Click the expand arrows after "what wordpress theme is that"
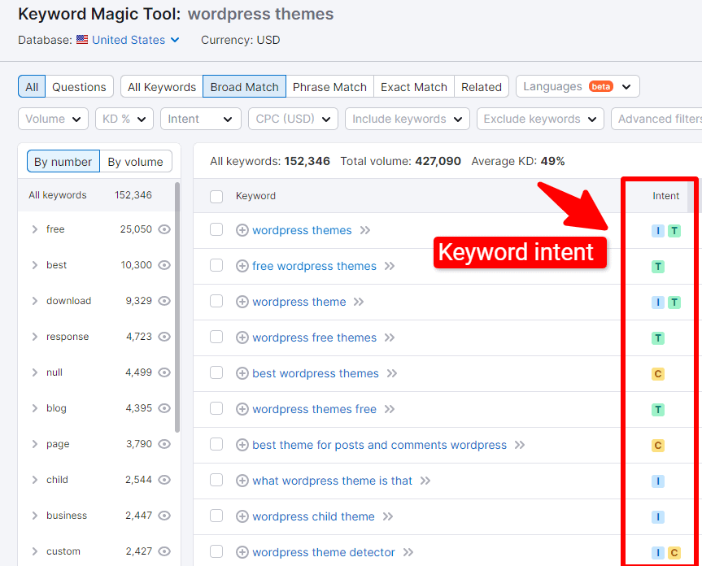Image resolution: width=702 pixels, height=566 pixels. click(x=426, y=481)
